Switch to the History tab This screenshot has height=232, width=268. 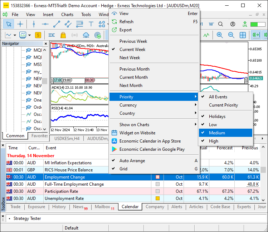(x=59, y=207)
